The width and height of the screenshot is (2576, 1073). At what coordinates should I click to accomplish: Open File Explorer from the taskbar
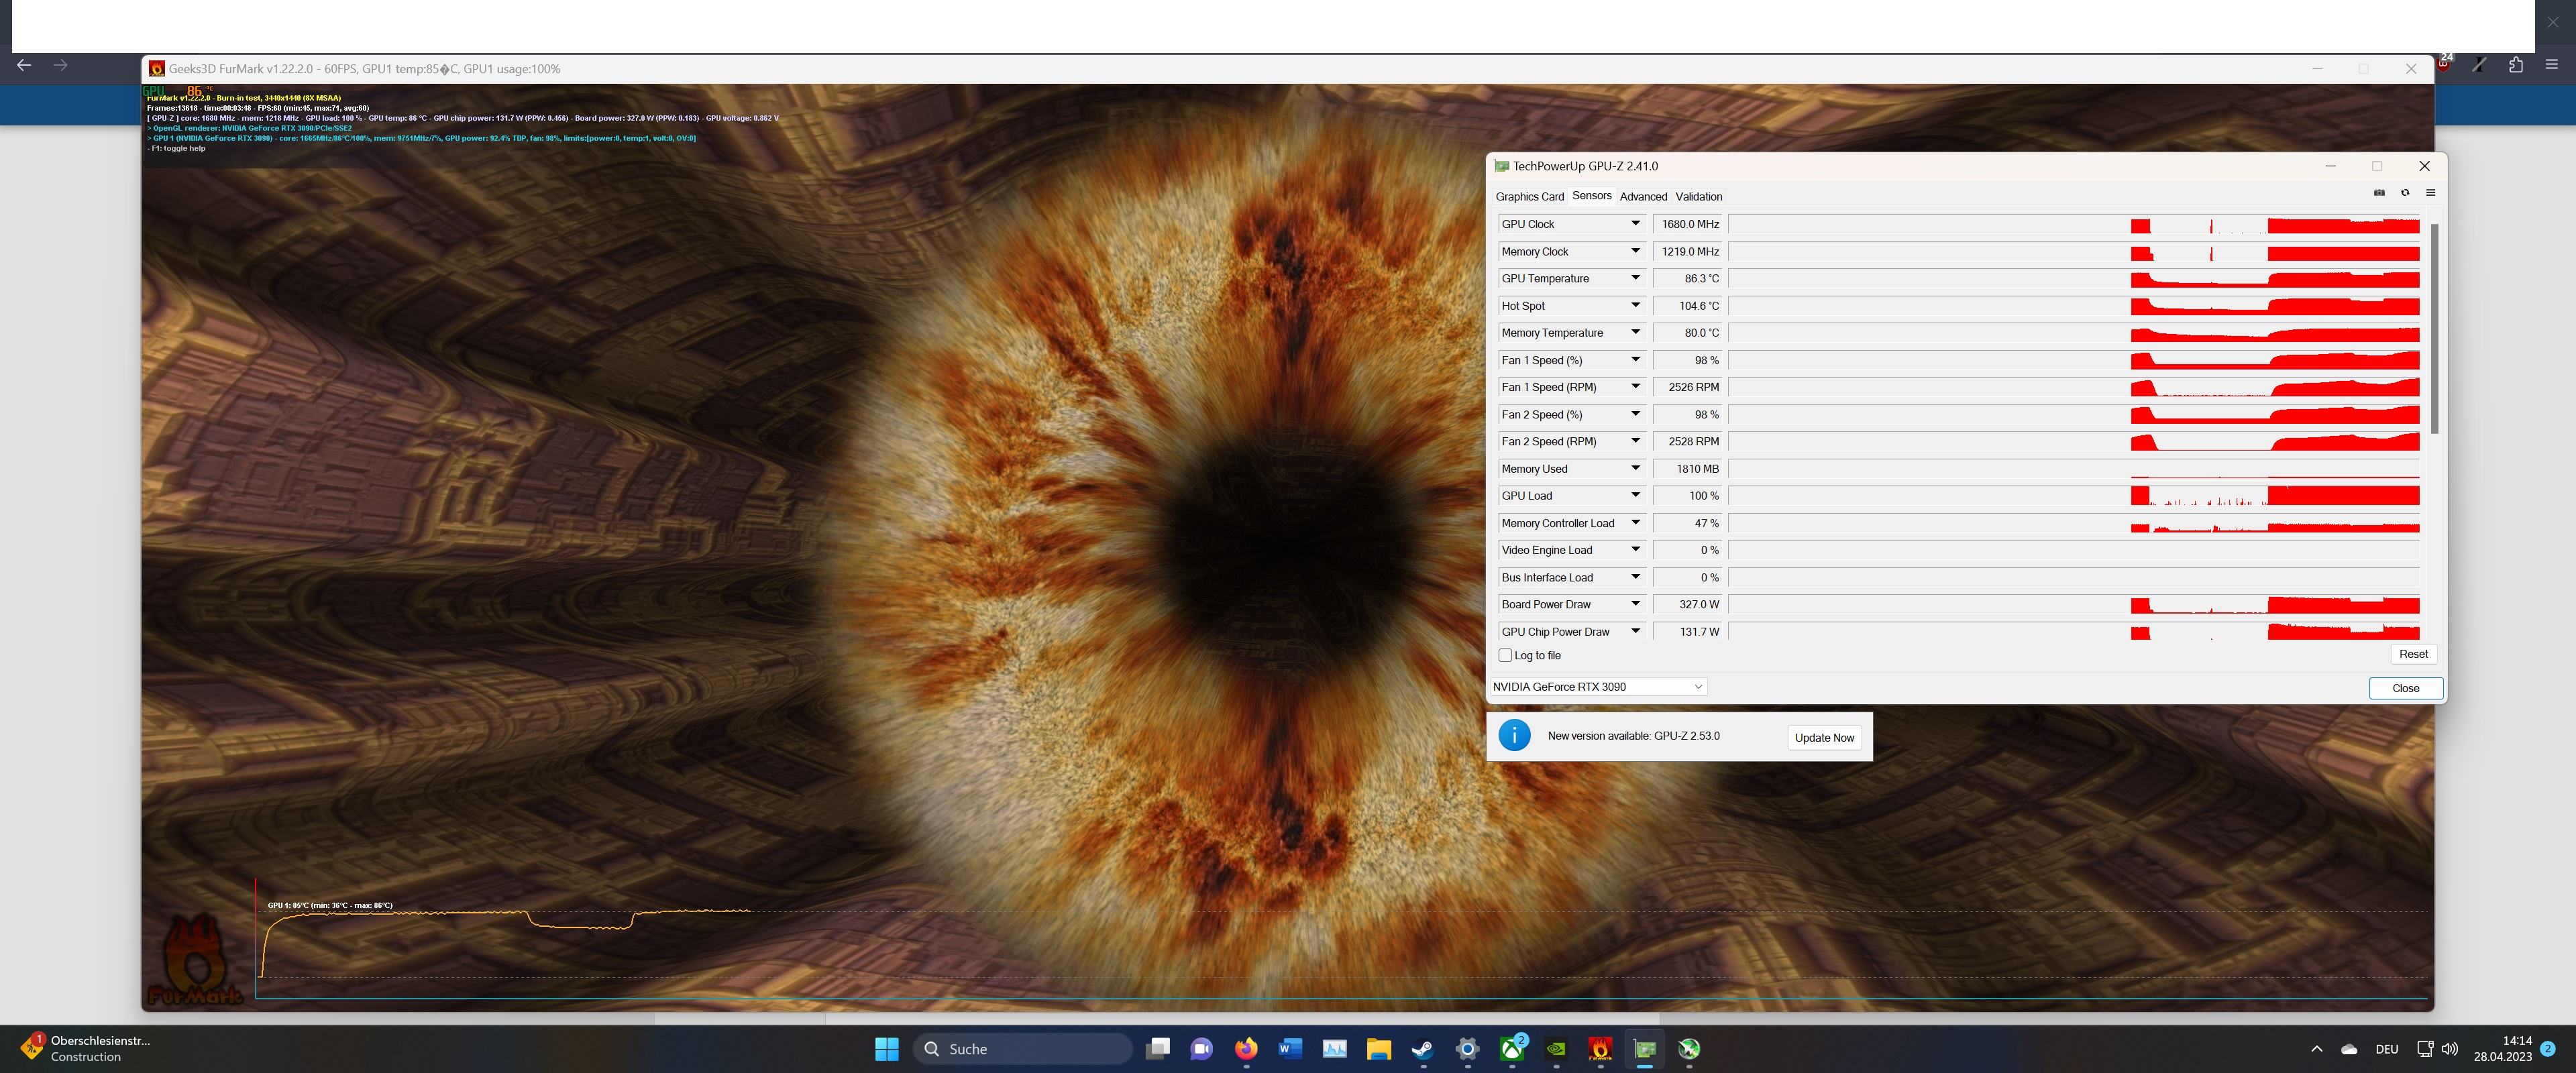(x=1379, y=1048)
